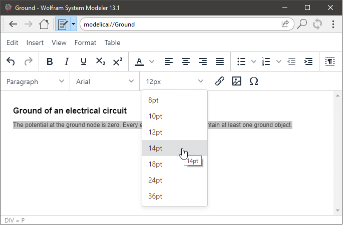Screen dimensions: 343x225
Task: Toggle show blocks paragraph marker
Action: coord(330,61)
